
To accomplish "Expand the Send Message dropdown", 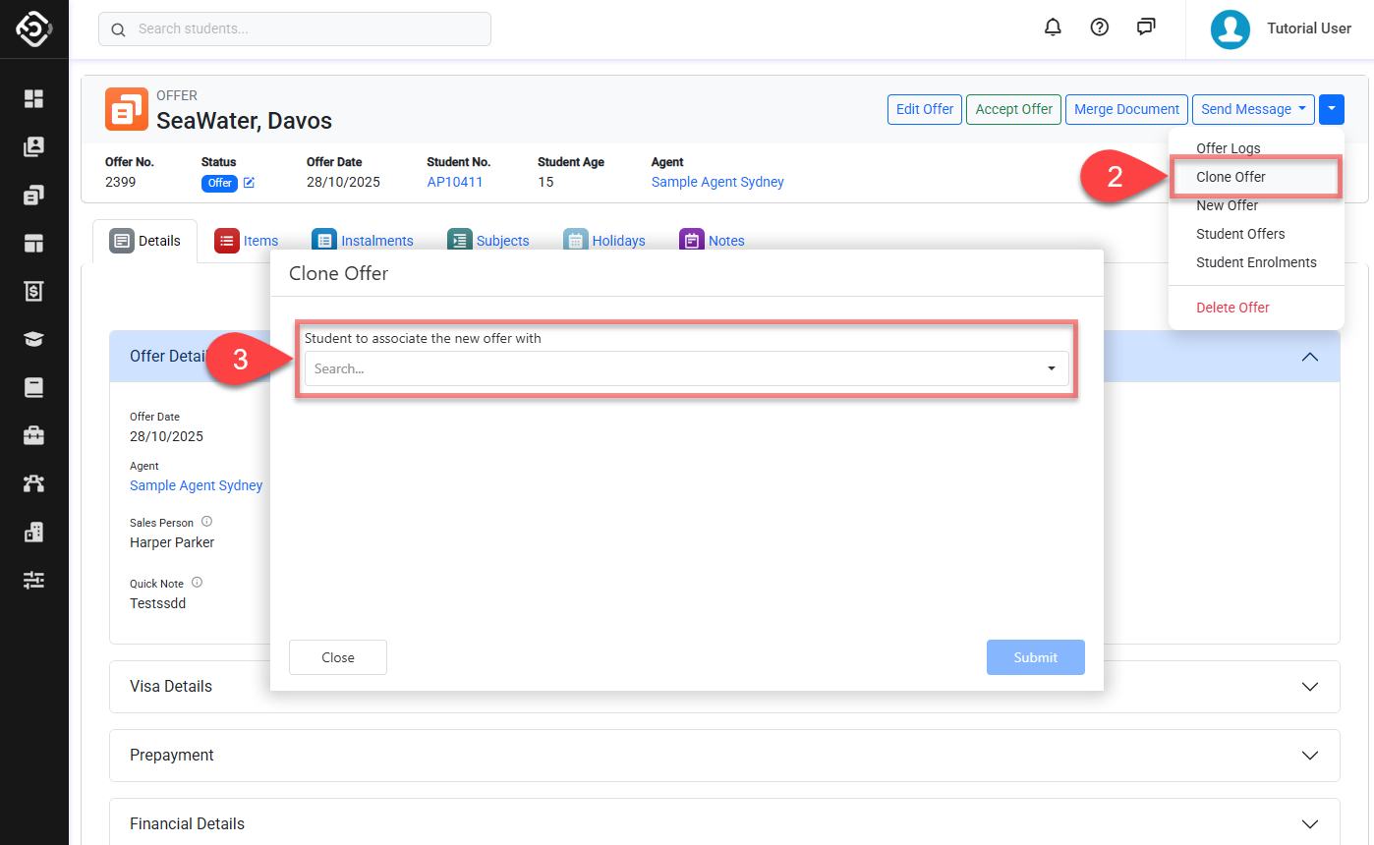I will click(1253, 109).
